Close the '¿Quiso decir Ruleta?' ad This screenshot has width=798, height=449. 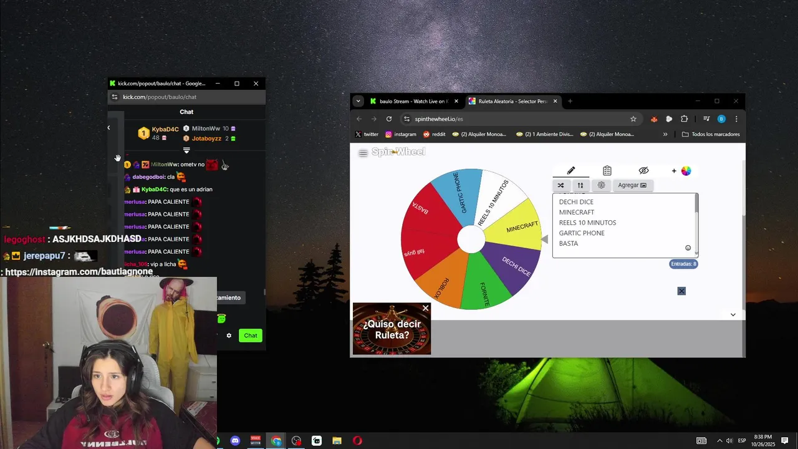pos(425,308)
